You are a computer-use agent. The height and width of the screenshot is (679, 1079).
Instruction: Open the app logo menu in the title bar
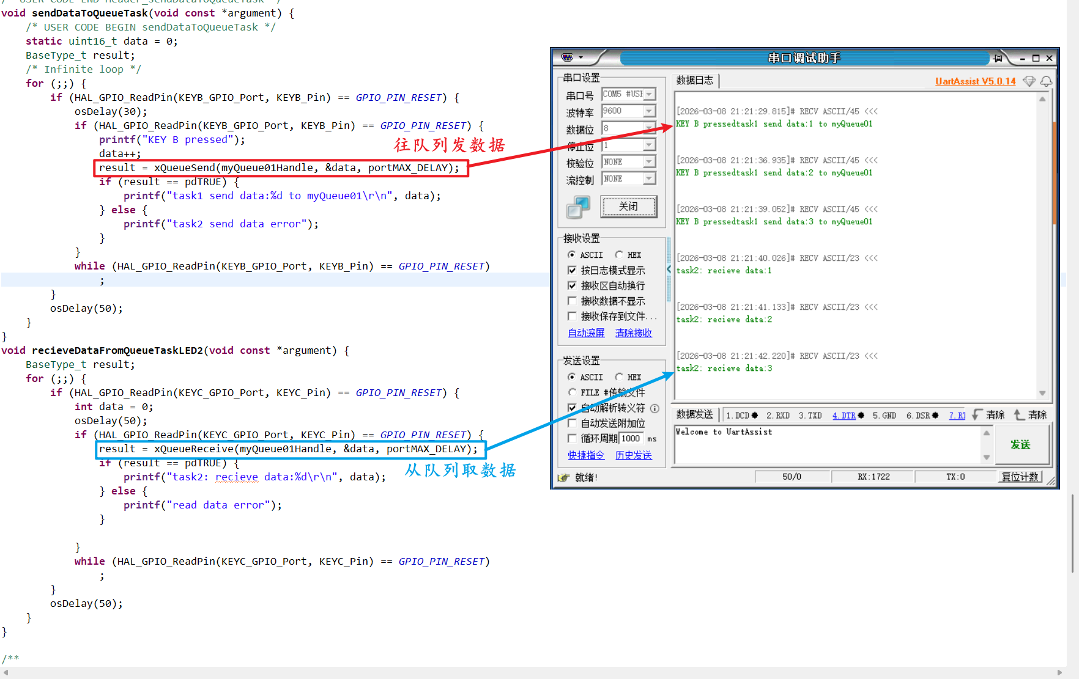pyautogui.click(x=572, y=57)
